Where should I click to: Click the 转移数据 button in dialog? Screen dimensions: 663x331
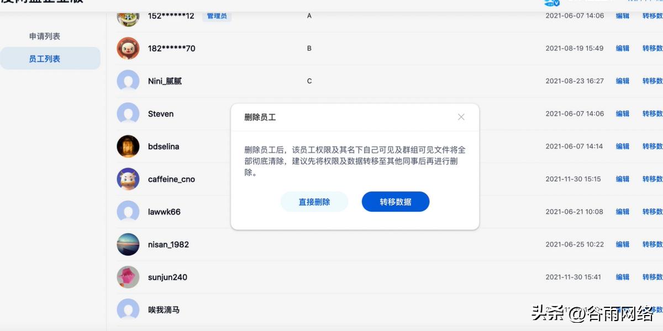(395, 201)
